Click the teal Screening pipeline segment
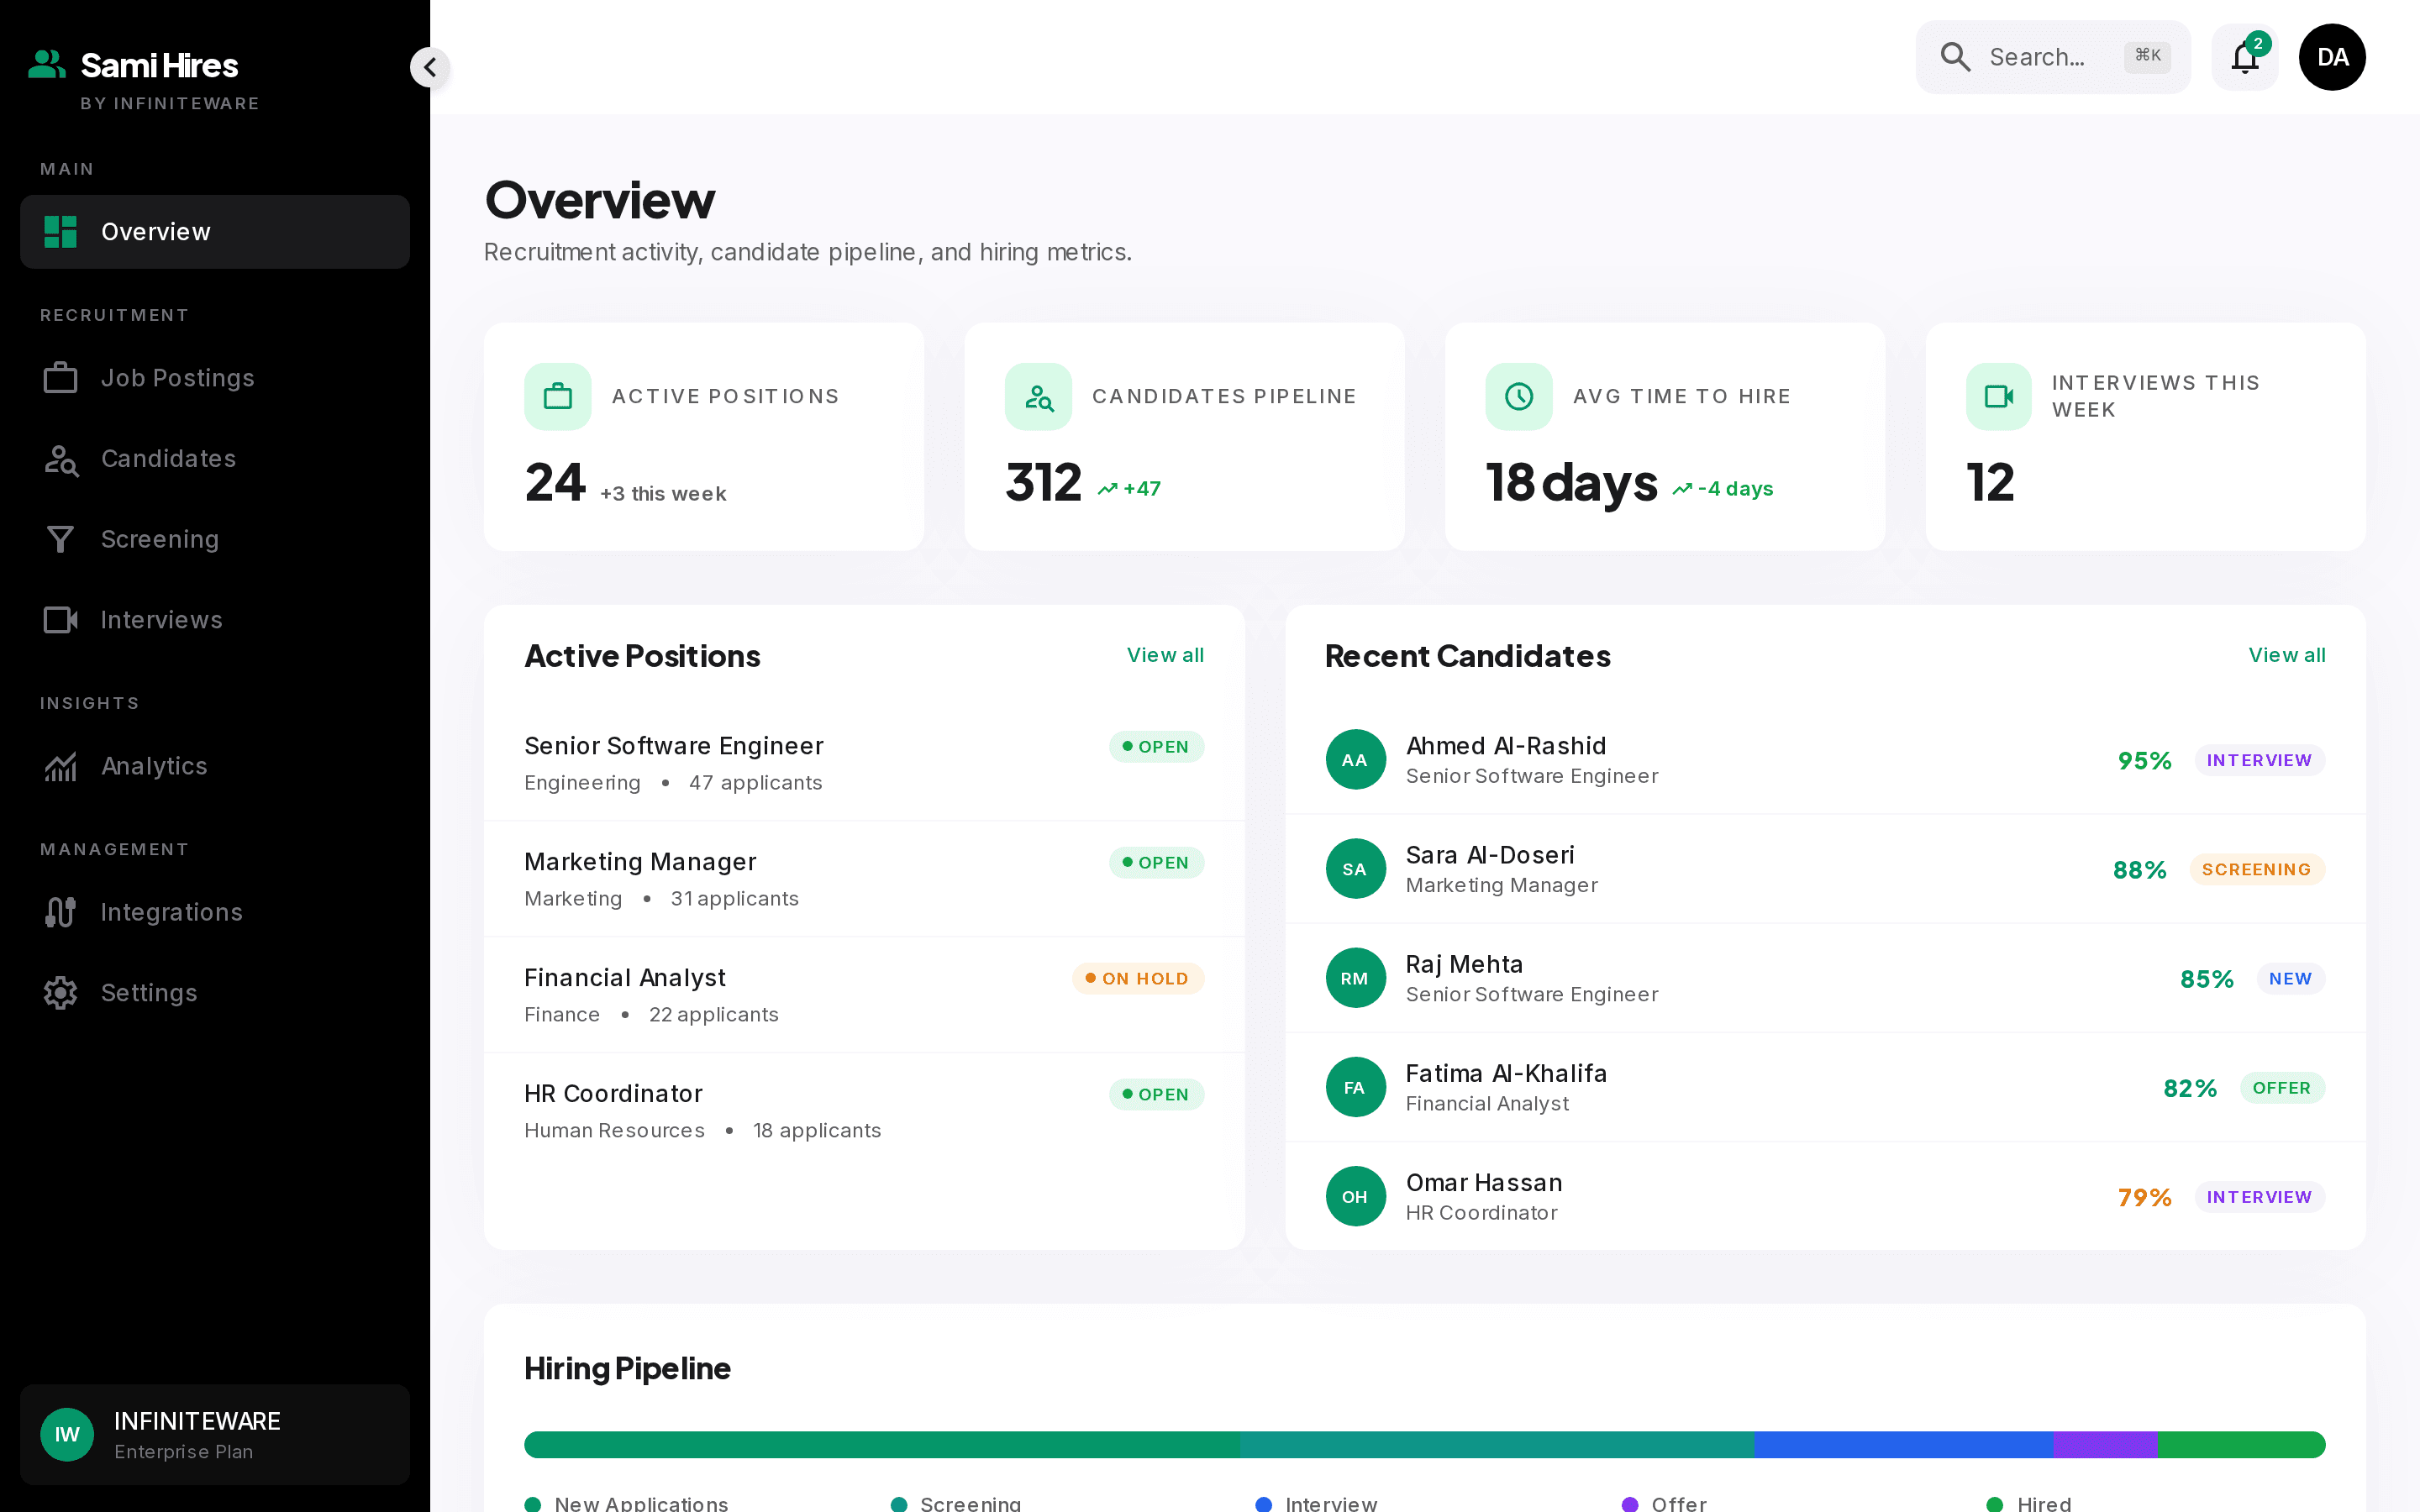This screenshot has width=2420, height=1512. (1497, 1444)
